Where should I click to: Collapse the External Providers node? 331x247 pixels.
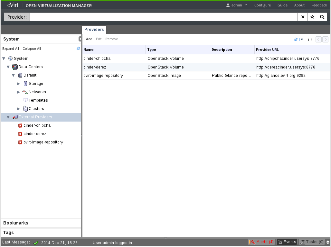(8, 117)
